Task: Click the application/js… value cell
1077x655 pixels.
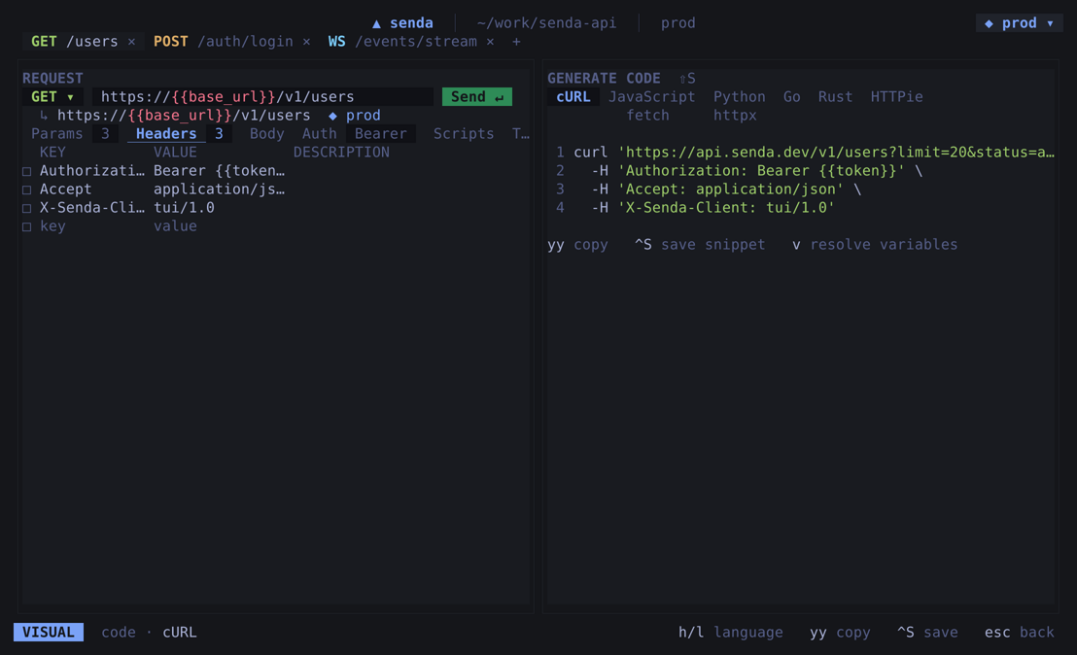Action: point(219,190)
